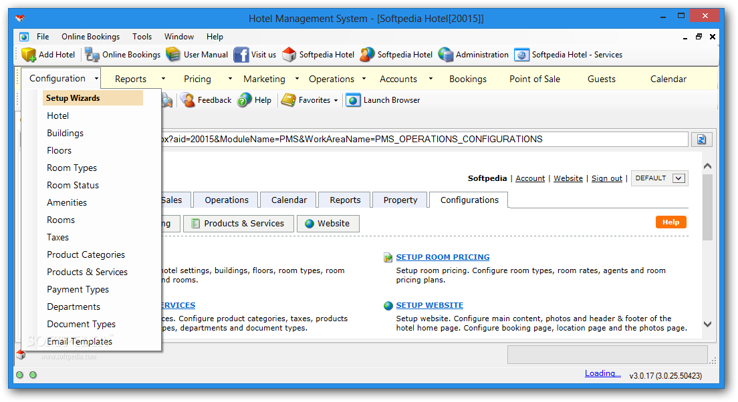Open Softpedia Hotel user globe icon

pyautogui.click(x=367, y=55)
